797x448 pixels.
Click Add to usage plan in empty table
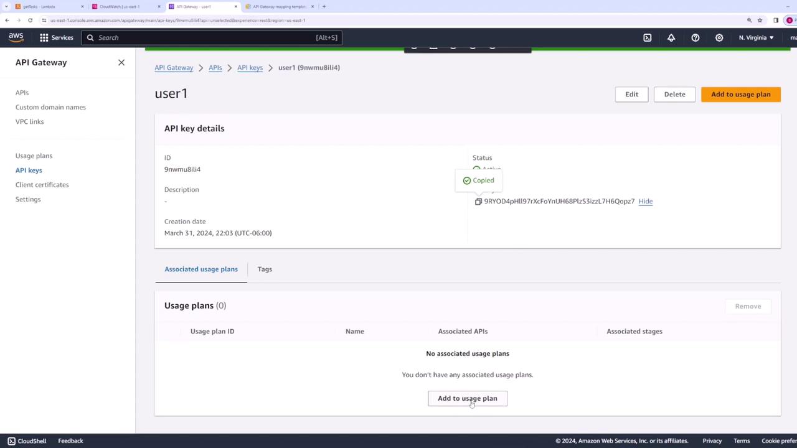[x=468, y=398]
